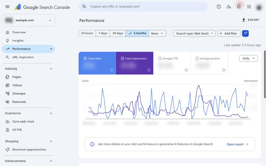The image size is (266, 166).
Task: Open the account profile avatar
Action: 259,7
